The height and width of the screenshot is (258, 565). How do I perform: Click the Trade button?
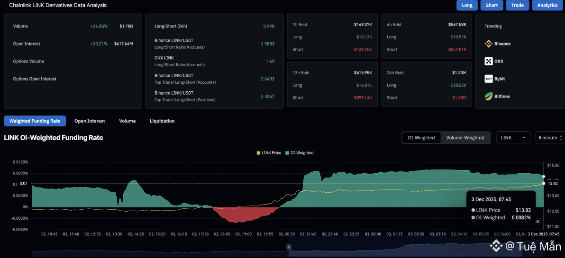click(x=517, y=5)
